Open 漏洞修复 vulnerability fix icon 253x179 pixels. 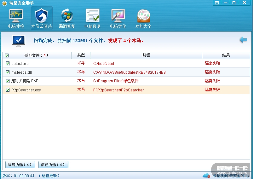click(x=67, y=18)
